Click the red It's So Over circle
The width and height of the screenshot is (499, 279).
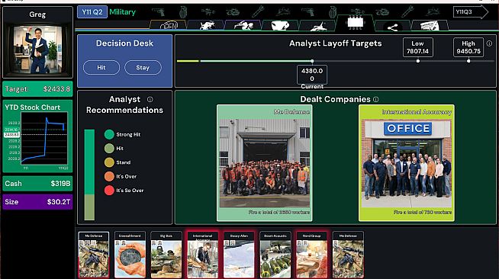point(109,191)
